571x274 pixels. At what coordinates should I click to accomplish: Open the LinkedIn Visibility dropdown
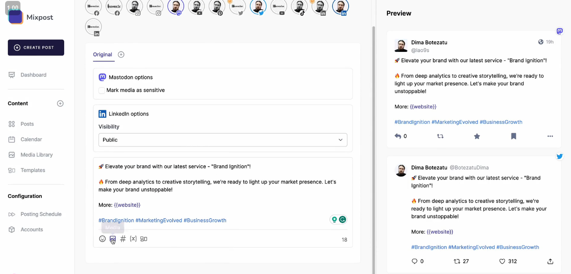point(223,140)
